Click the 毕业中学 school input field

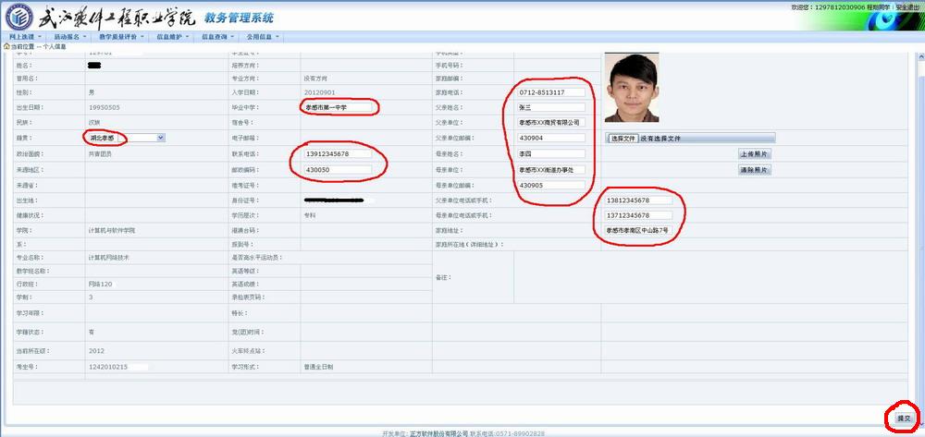click(x=338, y=107)
